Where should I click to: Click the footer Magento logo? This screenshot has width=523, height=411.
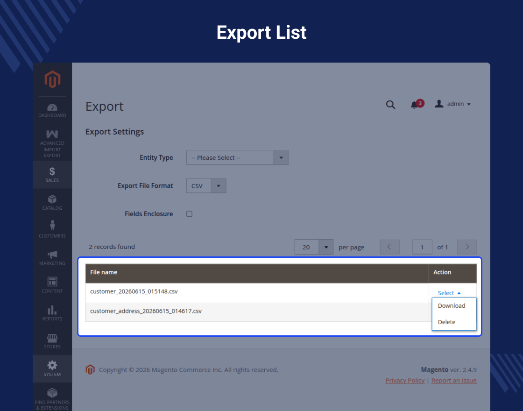90,369
